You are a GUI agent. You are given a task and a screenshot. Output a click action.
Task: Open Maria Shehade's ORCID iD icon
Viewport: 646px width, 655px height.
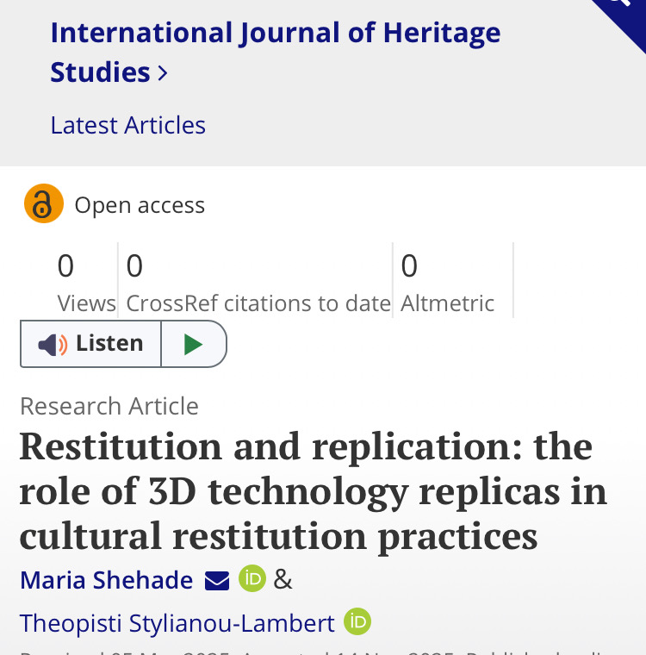point(252,578)
